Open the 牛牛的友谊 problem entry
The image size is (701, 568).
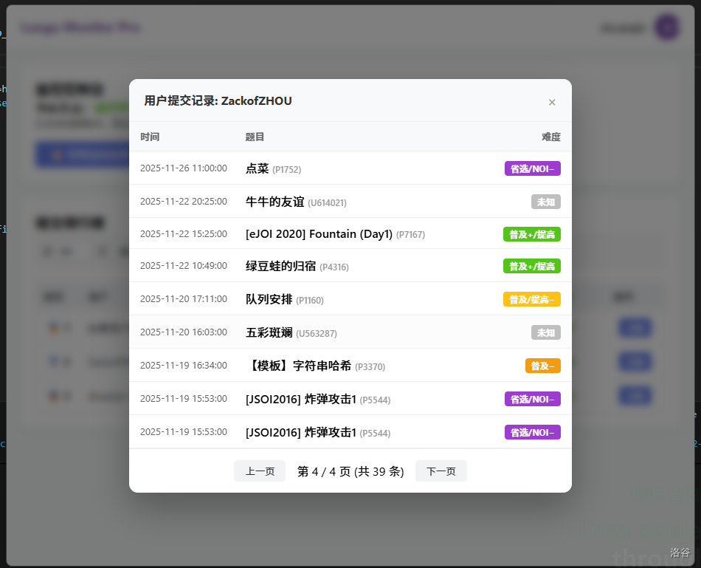pyautogui.click(x=274, y=202)
